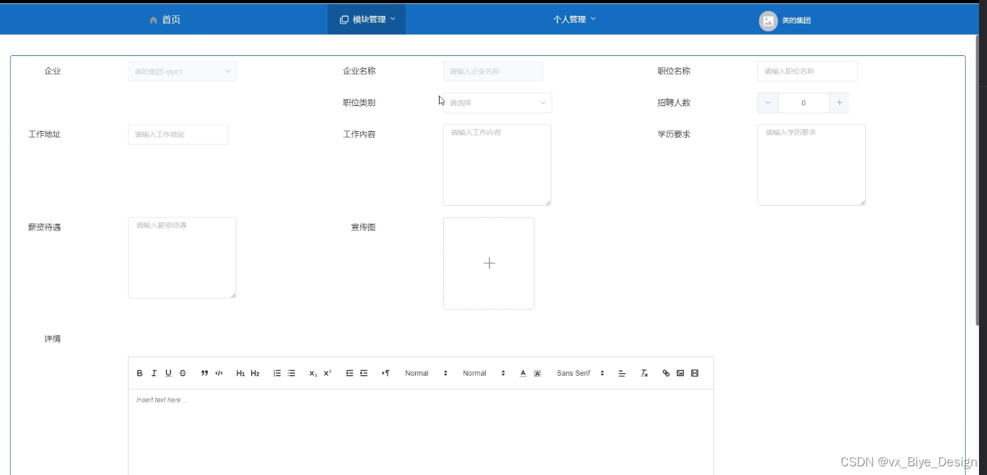Focus the 职位名称 input field
The image size is (987, 475).
[x=807, y=71]
